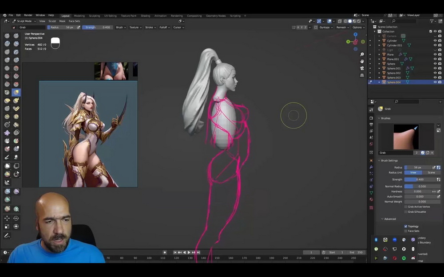This screenshot has width=444, height=277.
Task: Hide Sphere.004 with its eye icon
Action: coord(435,82)
